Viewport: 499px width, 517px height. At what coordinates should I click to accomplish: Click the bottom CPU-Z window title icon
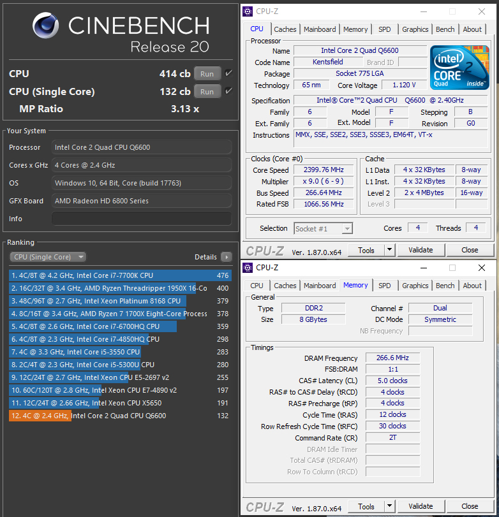[248, 268]
